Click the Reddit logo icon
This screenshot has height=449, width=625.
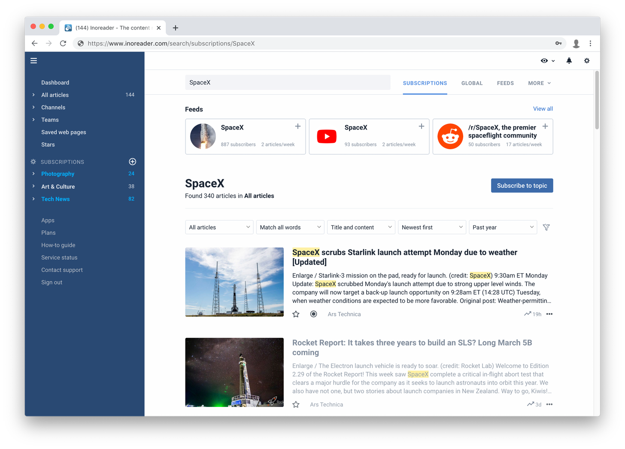pos(450,136)
